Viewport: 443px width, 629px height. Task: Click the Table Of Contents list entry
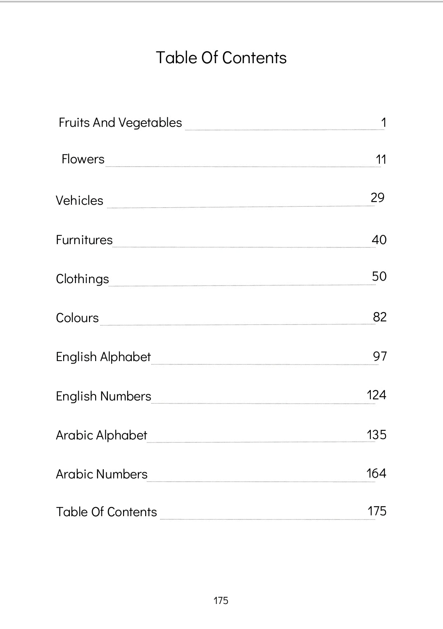[x=106, y=512]
